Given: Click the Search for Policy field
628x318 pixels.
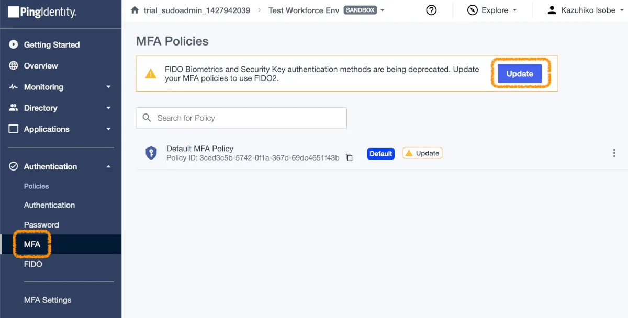Looking at the screenshot, I should tap(241, 118).
